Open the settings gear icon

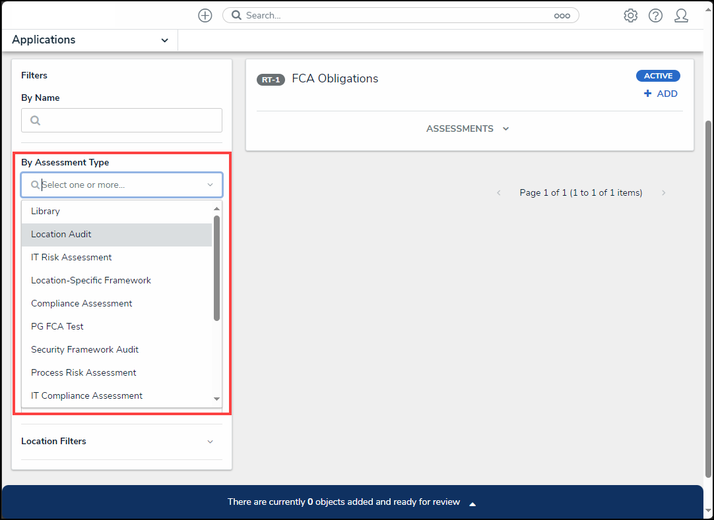[630, 16]
